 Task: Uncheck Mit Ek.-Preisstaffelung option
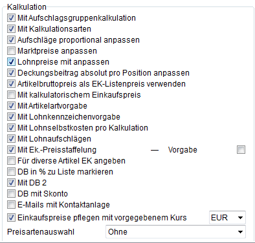[x=11, y=150]
